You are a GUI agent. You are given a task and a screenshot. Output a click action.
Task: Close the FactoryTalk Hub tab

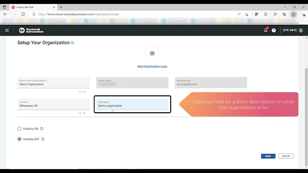coord(54,7)
